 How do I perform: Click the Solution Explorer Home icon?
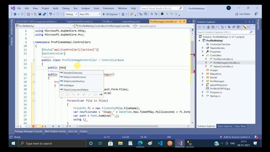tap(208, 27)
